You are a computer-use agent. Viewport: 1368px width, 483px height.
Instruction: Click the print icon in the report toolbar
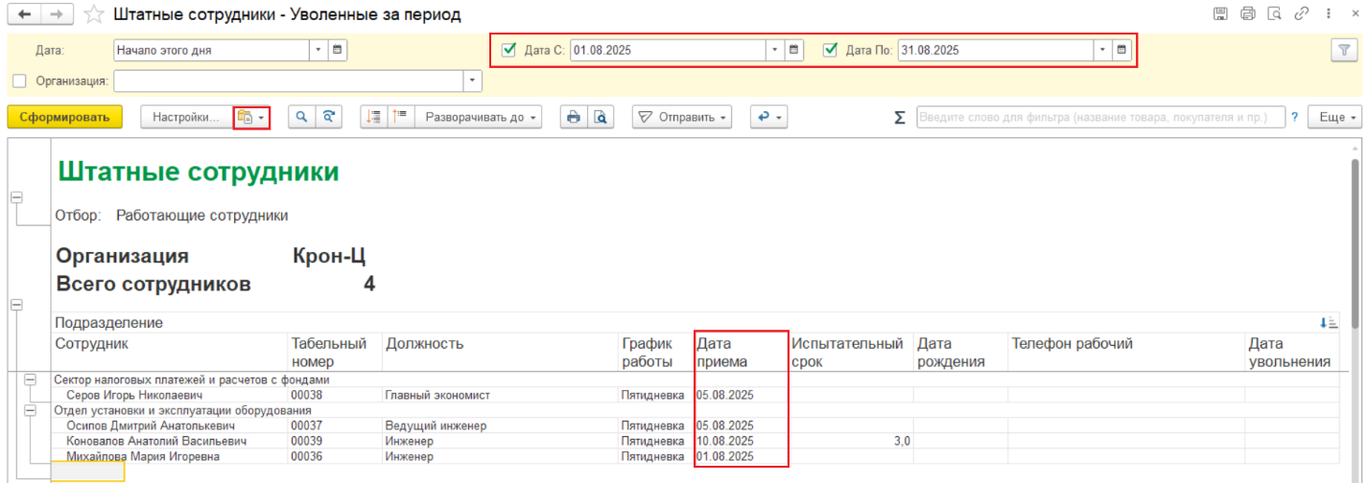(574, 117)
